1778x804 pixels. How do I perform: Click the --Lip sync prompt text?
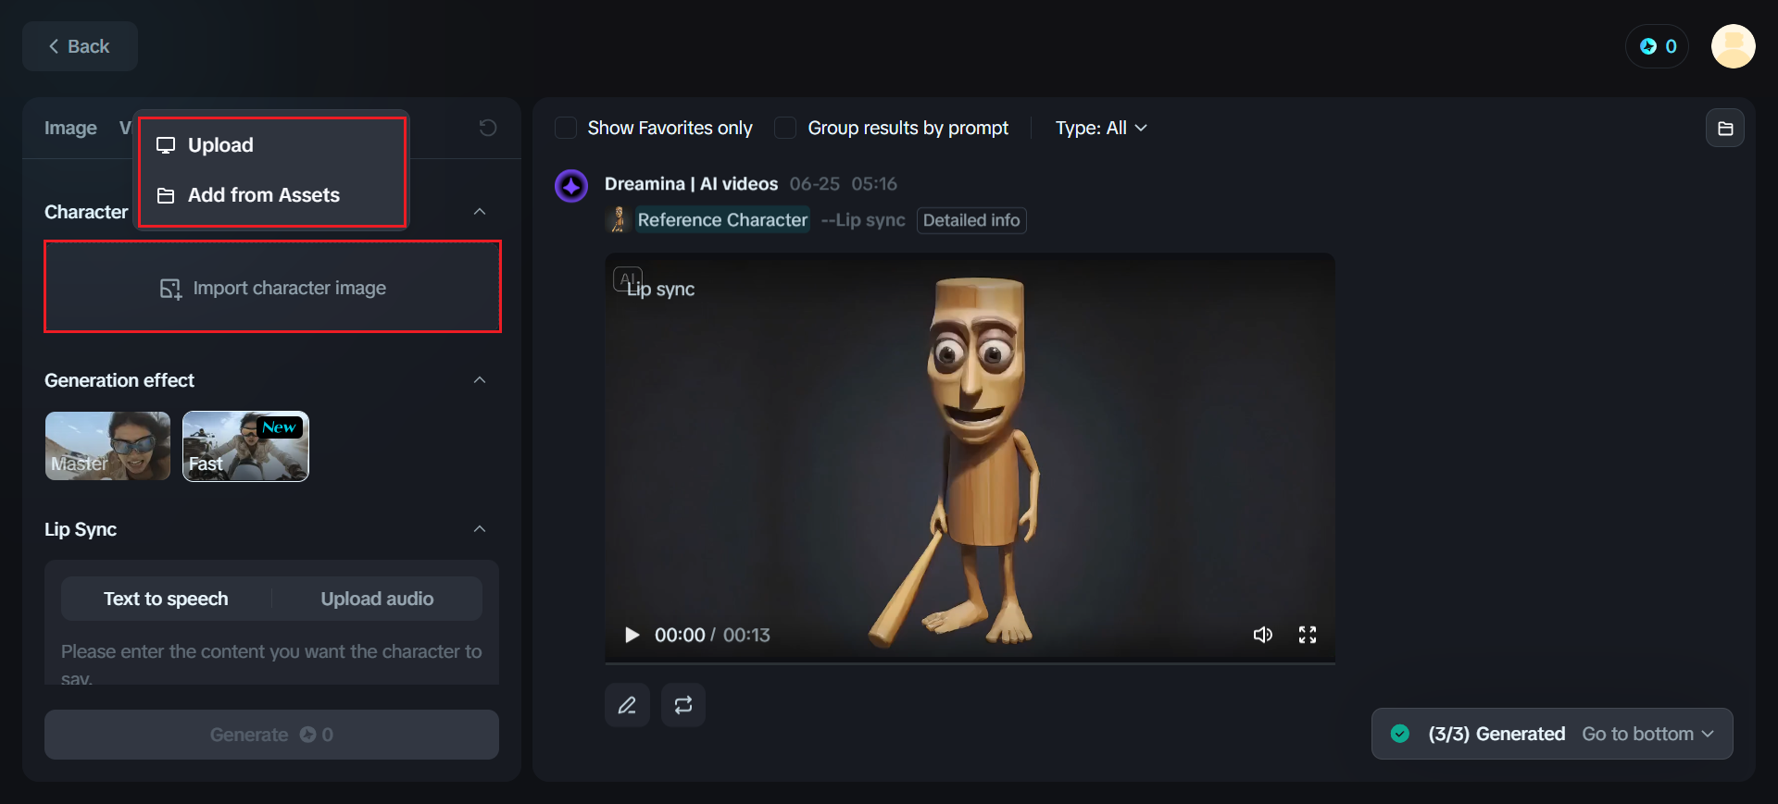click(863, 220)
